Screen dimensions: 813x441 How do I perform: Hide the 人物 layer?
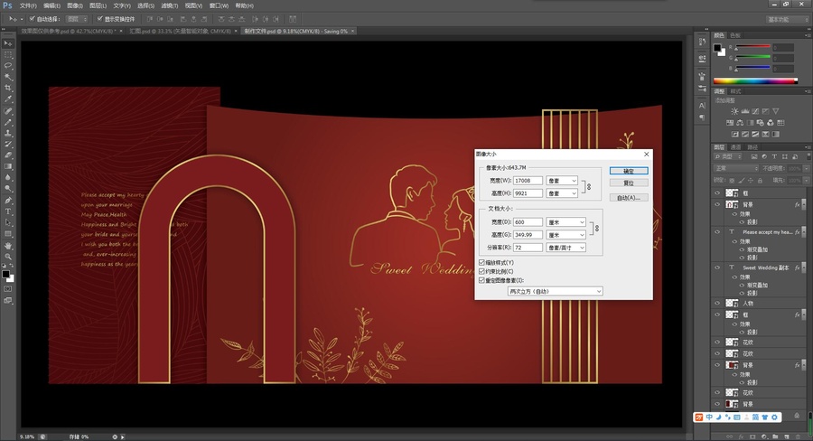coord(717,303)
